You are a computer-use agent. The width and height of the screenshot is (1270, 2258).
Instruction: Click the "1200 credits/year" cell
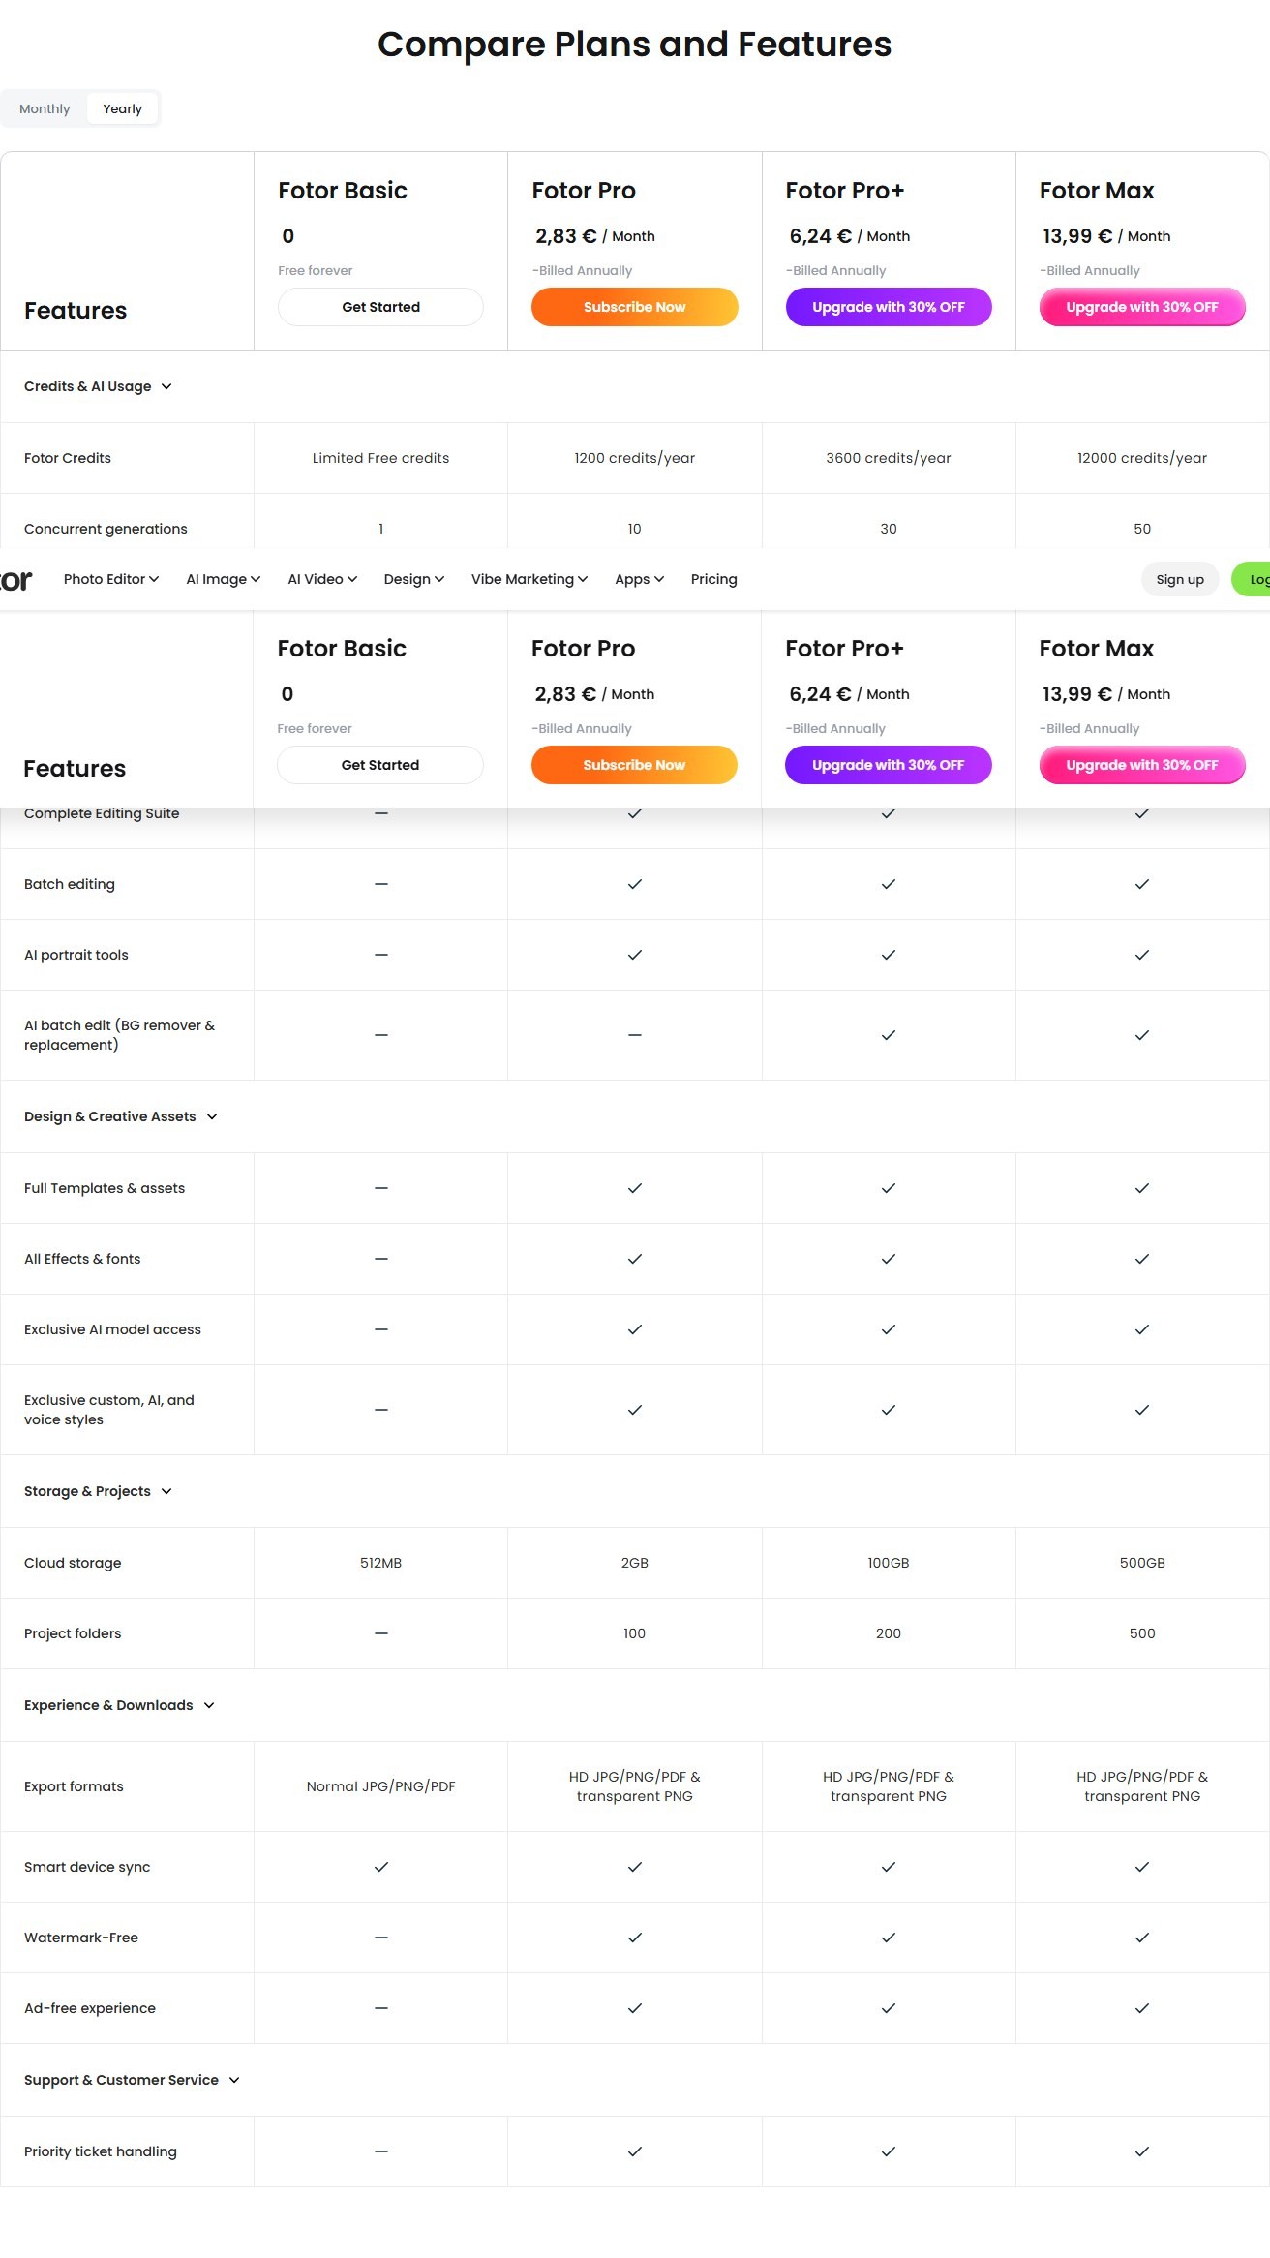(635, 458)
